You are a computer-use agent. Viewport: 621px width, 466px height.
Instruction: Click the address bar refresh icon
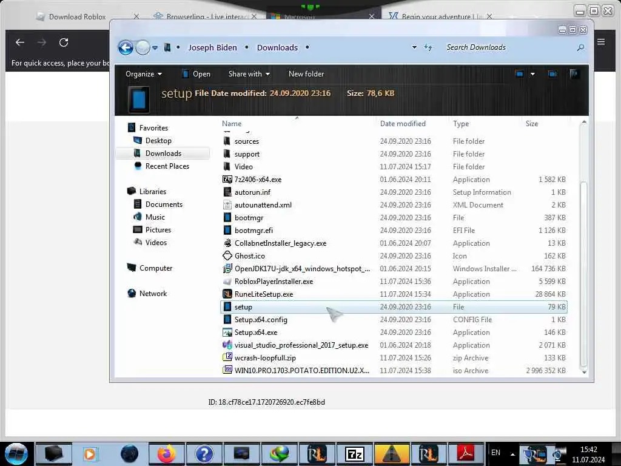pos(428,47)
